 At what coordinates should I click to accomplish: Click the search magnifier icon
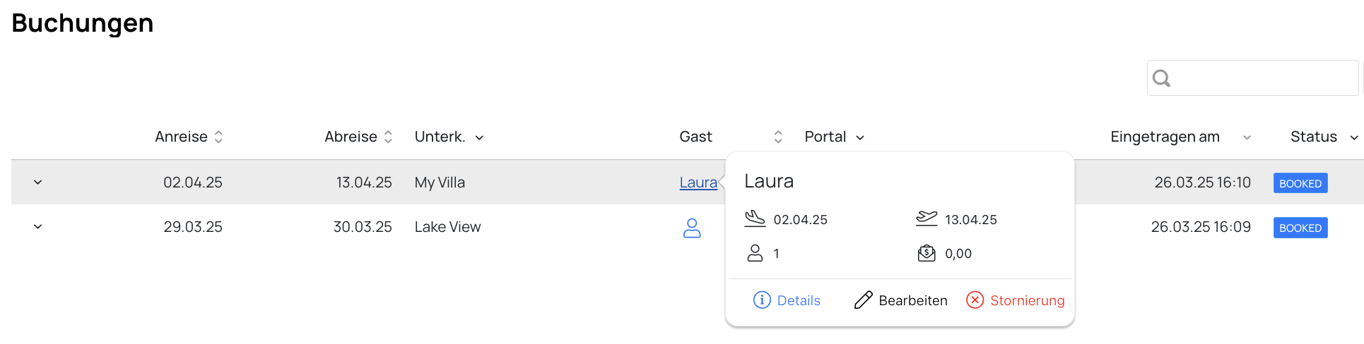coord(1161,78)
